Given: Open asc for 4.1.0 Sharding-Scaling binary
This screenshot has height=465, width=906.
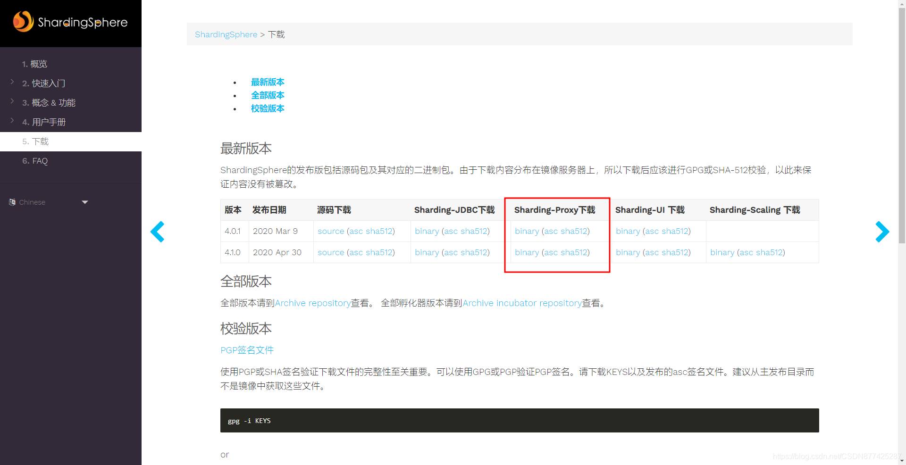Looking at the screenshot, I should (x=746, y=252).
